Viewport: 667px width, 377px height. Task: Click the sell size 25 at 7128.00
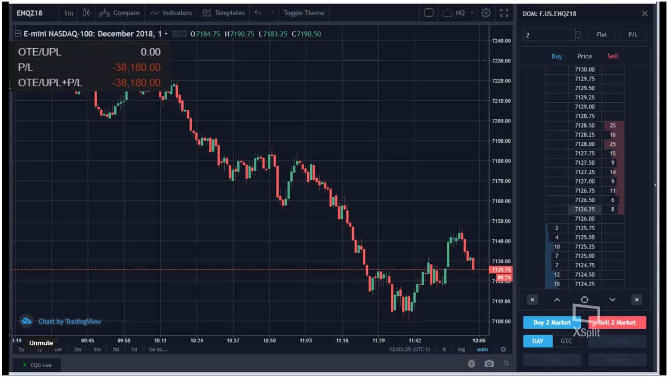(613, 144)
